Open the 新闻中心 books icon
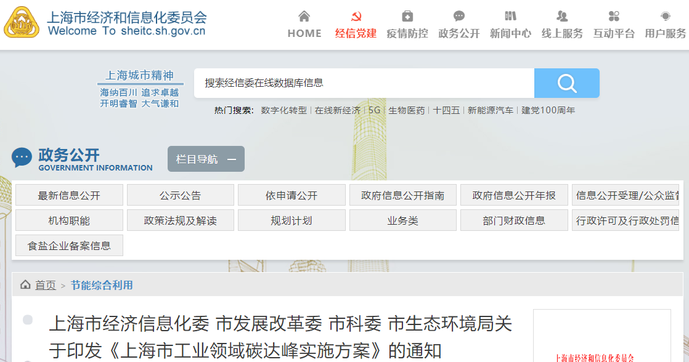Screen dimensions: 689x362 (510, 16)
